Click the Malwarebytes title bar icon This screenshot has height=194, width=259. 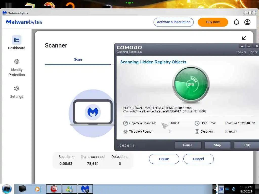click(5, 13)
